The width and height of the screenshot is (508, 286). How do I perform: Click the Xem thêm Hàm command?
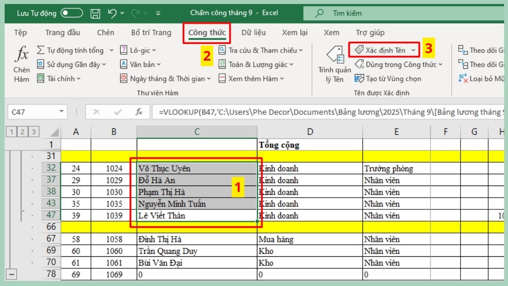[252, 79]
